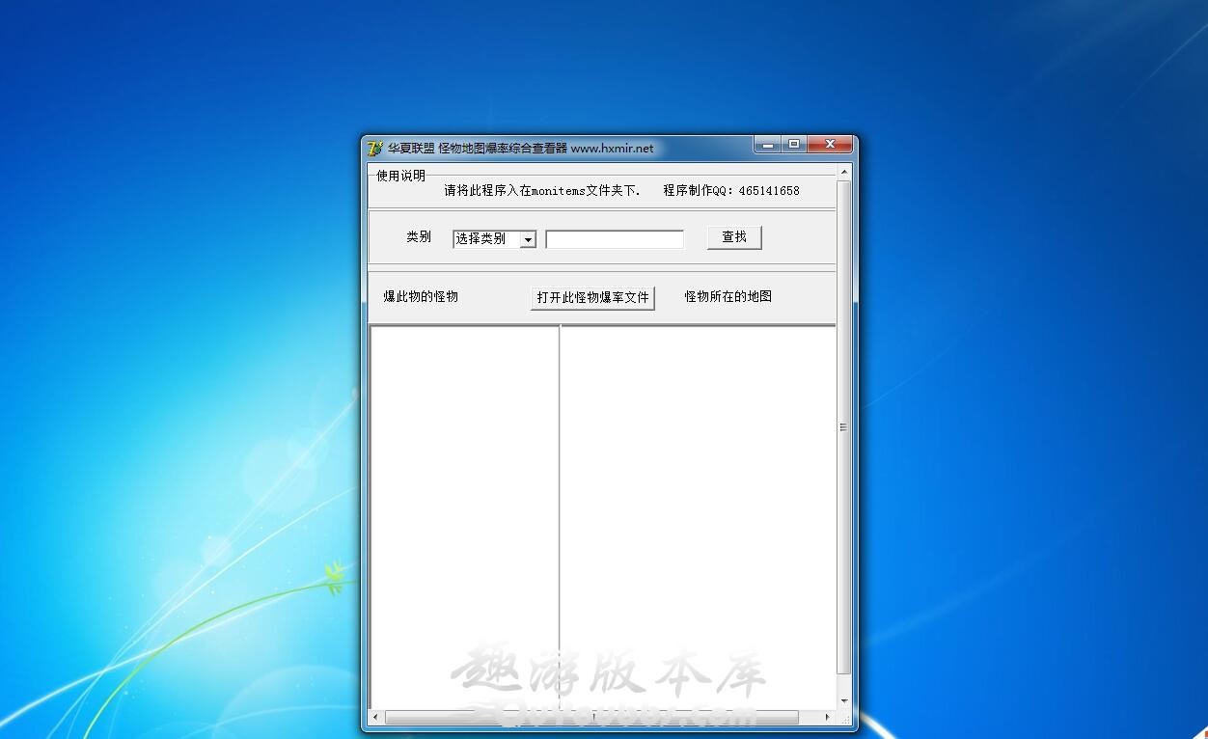
Task: Click the vertical scrollbar down arrow
Action: coord(844,701)
